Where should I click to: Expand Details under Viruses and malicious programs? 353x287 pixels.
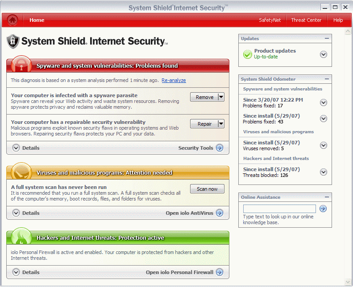[x=17, y=213]
